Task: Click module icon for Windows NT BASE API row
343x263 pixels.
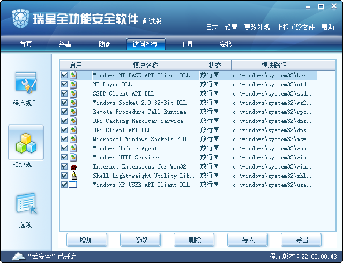Action: (73, 75)
